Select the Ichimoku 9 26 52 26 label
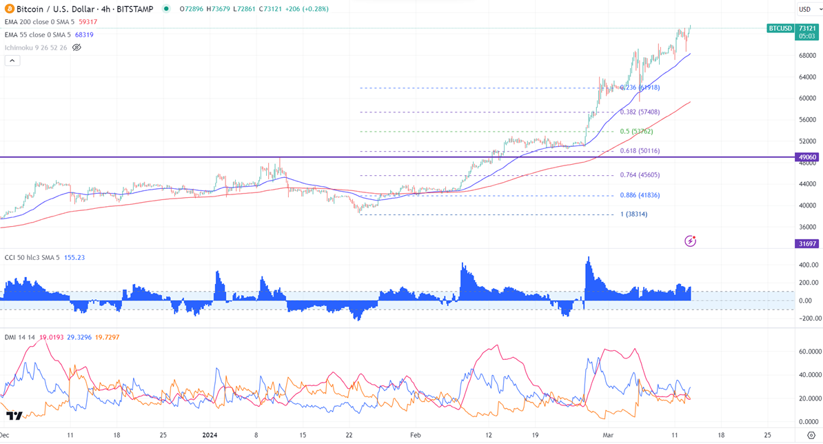The height and width of the screenshot is (444, 823). (x=36, y=48)
